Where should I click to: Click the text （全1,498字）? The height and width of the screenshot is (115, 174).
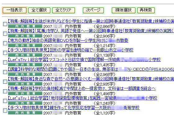point(104,94)
